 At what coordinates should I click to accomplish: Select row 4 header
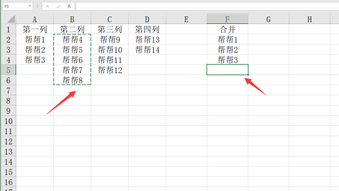pyautogui.click(x=8, y=60)
